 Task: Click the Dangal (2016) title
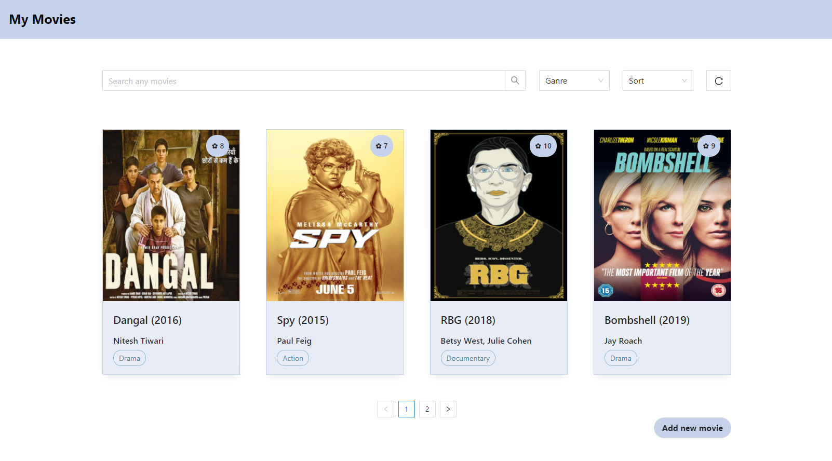(147, 320)
